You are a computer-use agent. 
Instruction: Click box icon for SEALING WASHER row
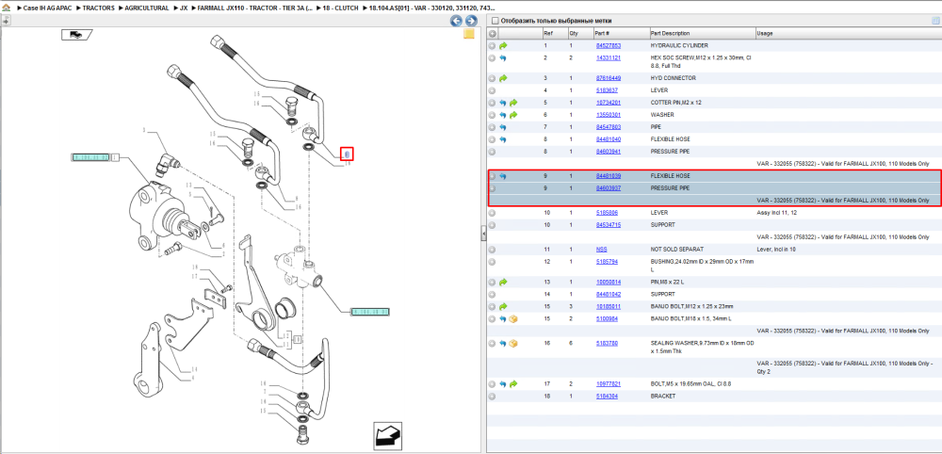(x=513, y=344)
